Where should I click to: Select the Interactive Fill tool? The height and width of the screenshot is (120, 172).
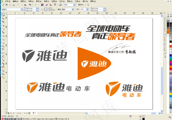(x=3, y=77)
